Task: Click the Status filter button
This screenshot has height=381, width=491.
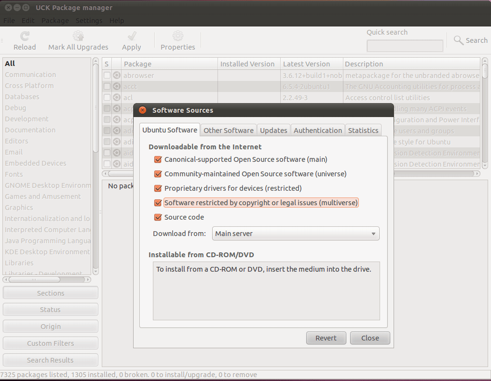Action: coord(51,310)
